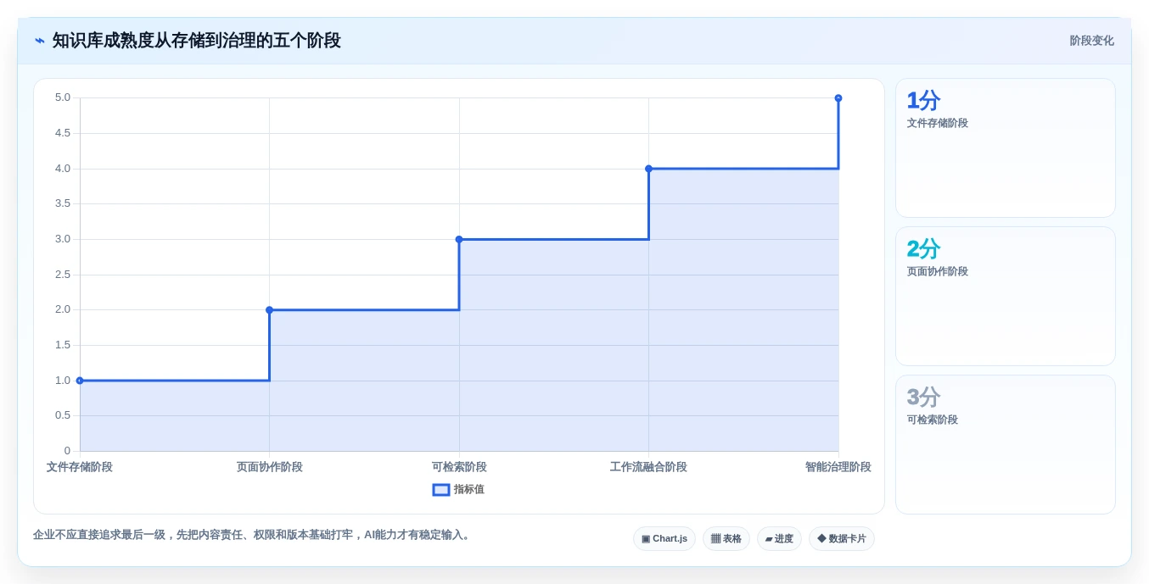Click the 2.5 y-axis value
Image resolution: width=1149 pixels, height=584 pixels.
(63, 275)
